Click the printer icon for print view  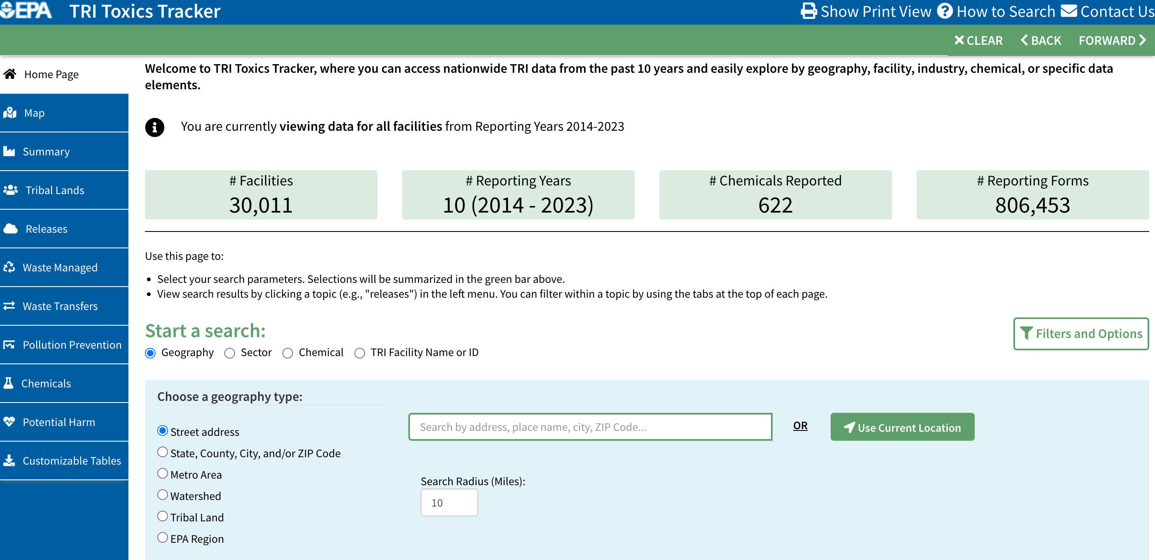808,11
